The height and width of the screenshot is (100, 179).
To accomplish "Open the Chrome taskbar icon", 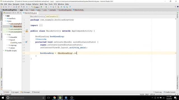I will pyautogui.click(x=55, y=97).
